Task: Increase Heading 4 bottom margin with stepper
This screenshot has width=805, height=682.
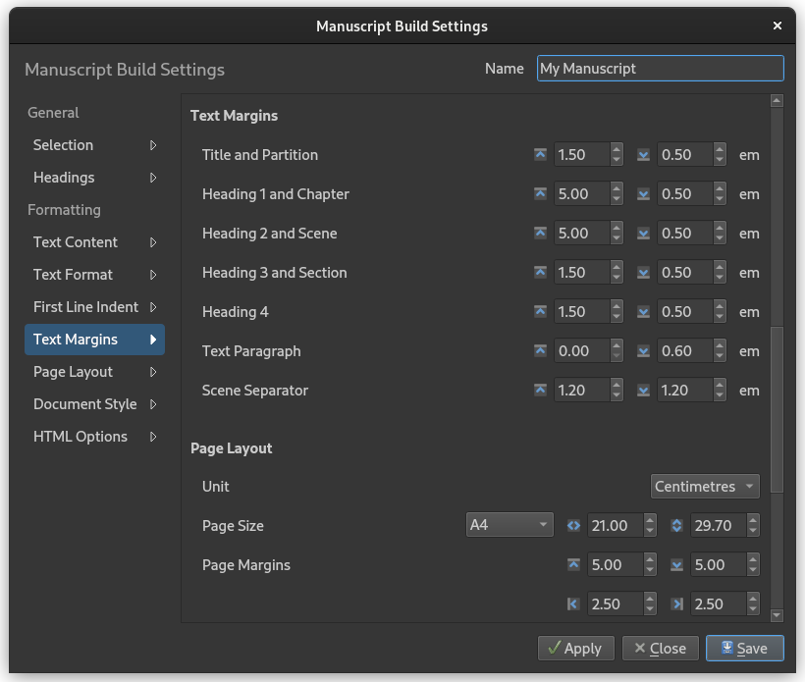Action: tap(720, 306)
